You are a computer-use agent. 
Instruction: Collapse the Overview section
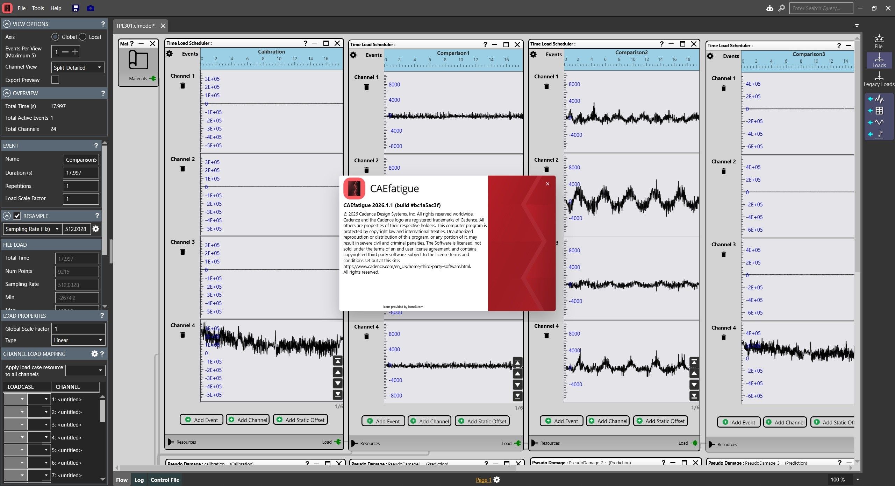[7, 93]
